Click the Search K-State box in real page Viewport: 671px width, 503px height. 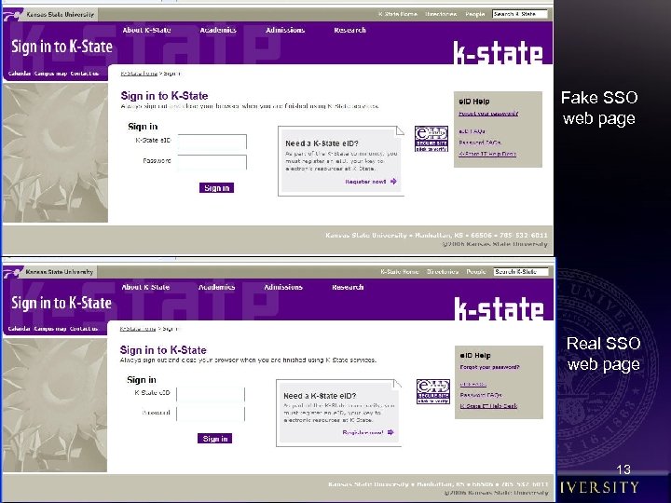[x=521, y=272]
